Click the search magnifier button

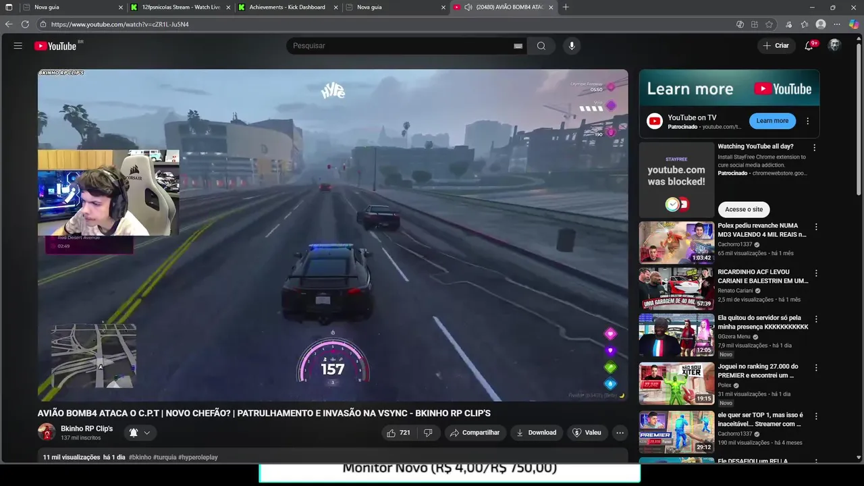coord(541,46)
